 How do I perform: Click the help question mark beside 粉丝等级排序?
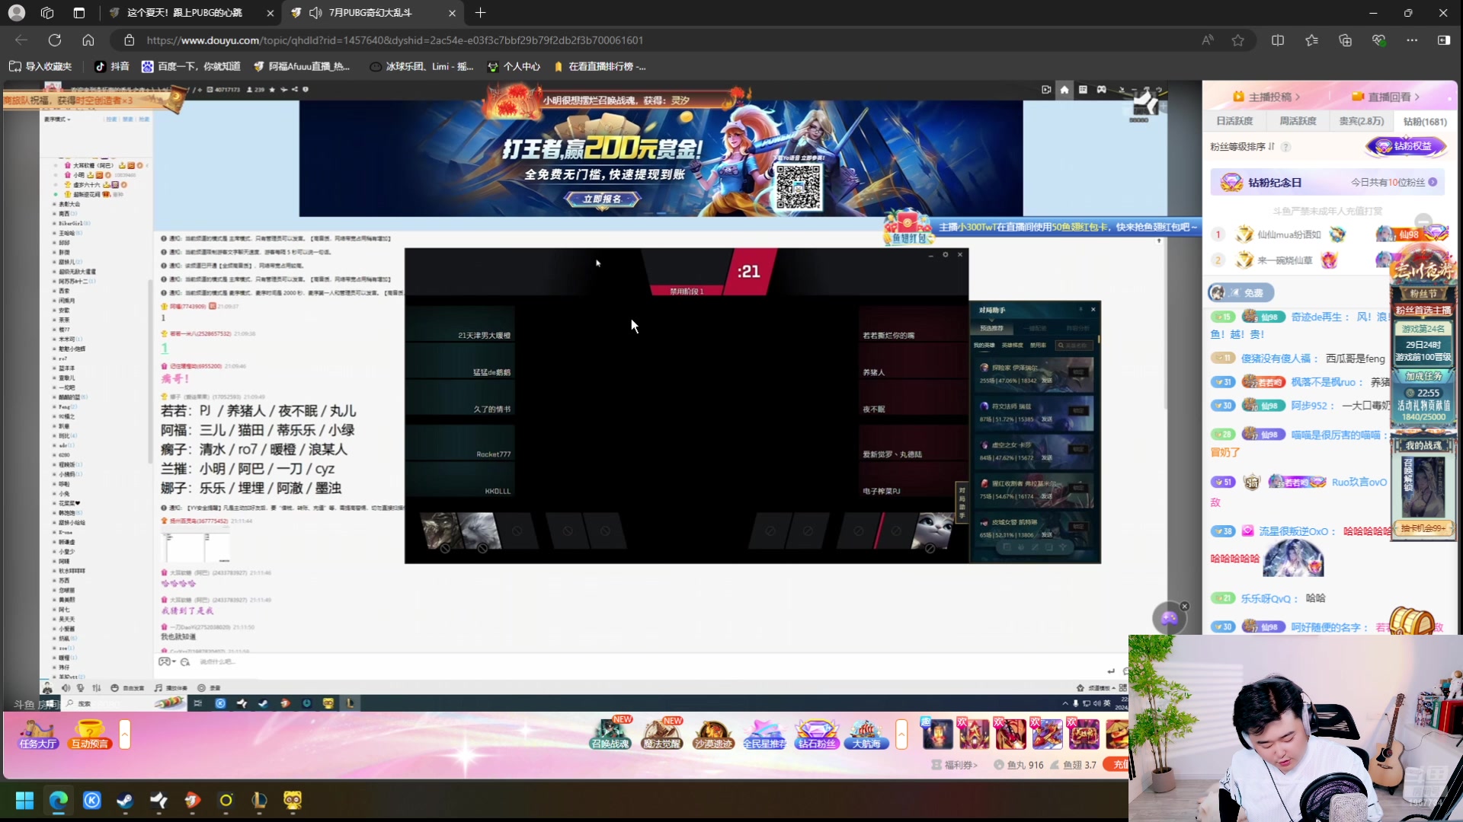tap(1285, 147)
